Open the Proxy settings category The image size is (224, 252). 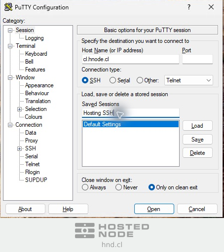pyautogui.click(x=32, y=141)
